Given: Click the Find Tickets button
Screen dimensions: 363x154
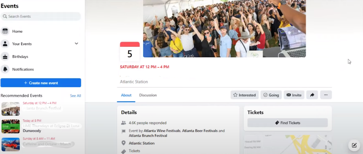Looking at the screenshot, I should tap(287, 123).
